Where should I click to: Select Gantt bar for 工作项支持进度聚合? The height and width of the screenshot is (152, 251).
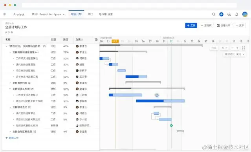pos(126,95)
